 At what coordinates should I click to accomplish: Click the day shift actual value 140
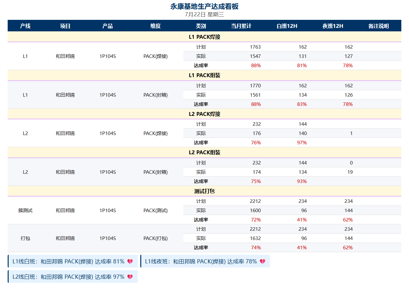(x=303, y=133)
